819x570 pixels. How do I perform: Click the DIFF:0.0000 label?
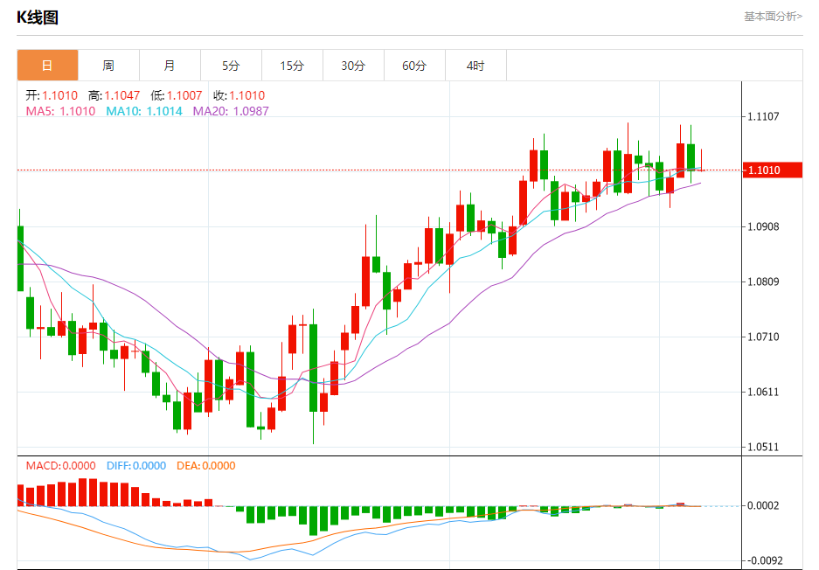136,465
